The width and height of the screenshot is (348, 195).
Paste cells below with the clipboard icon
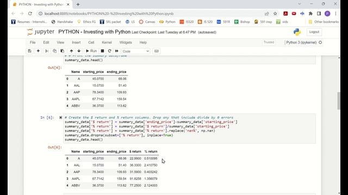pyautogui.click(x=63, y=51)
